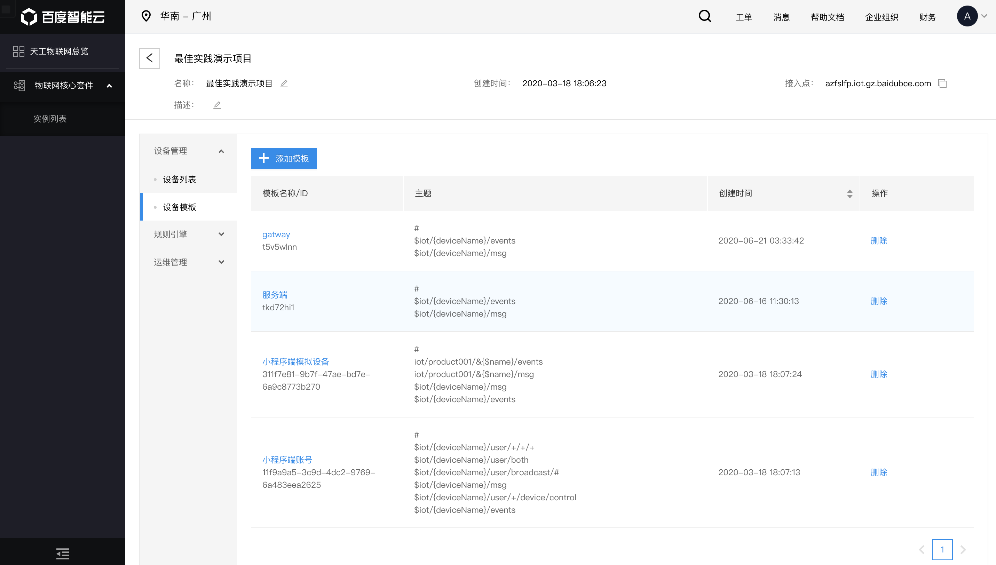Collapse sidebar with bottom menu icon
The width and height of the screenshot is (996, 565).
pos(63,554)
